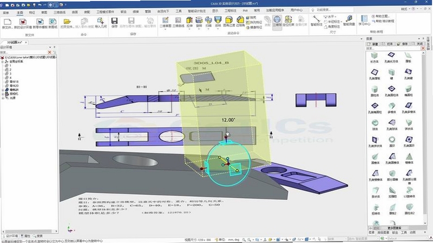Select the Pyramid (棱锥体) catalog shape
The height and width of the screenshot is (243, 433).
(x=409, y=159)
